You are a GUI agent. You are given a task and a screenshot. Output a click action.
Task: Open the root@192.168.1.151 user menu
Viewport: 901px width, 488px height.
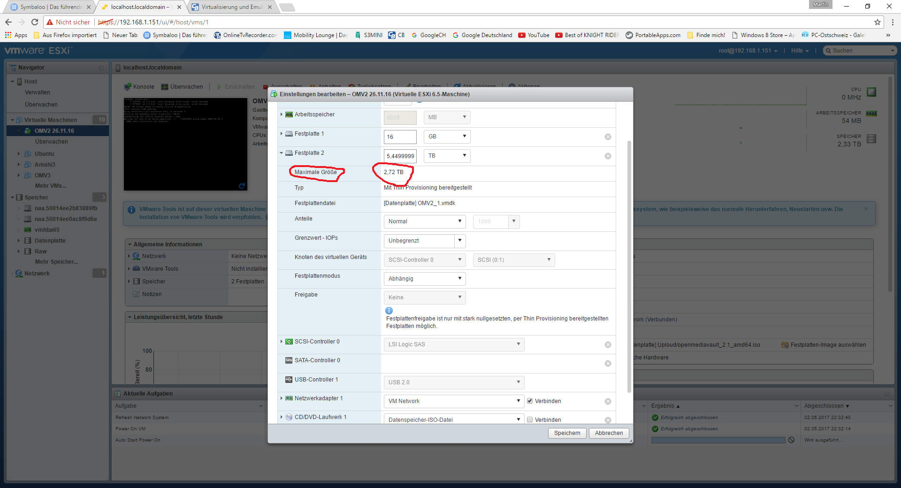(x=748, y=51)
